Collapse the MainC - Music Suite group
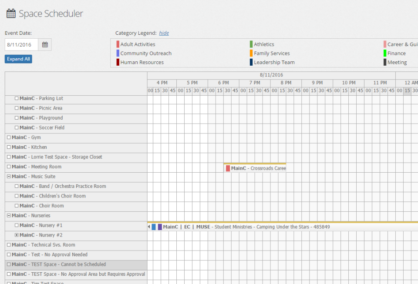This screenshot has height=284, width=418. pyautogui.click(x=9, y=176)
